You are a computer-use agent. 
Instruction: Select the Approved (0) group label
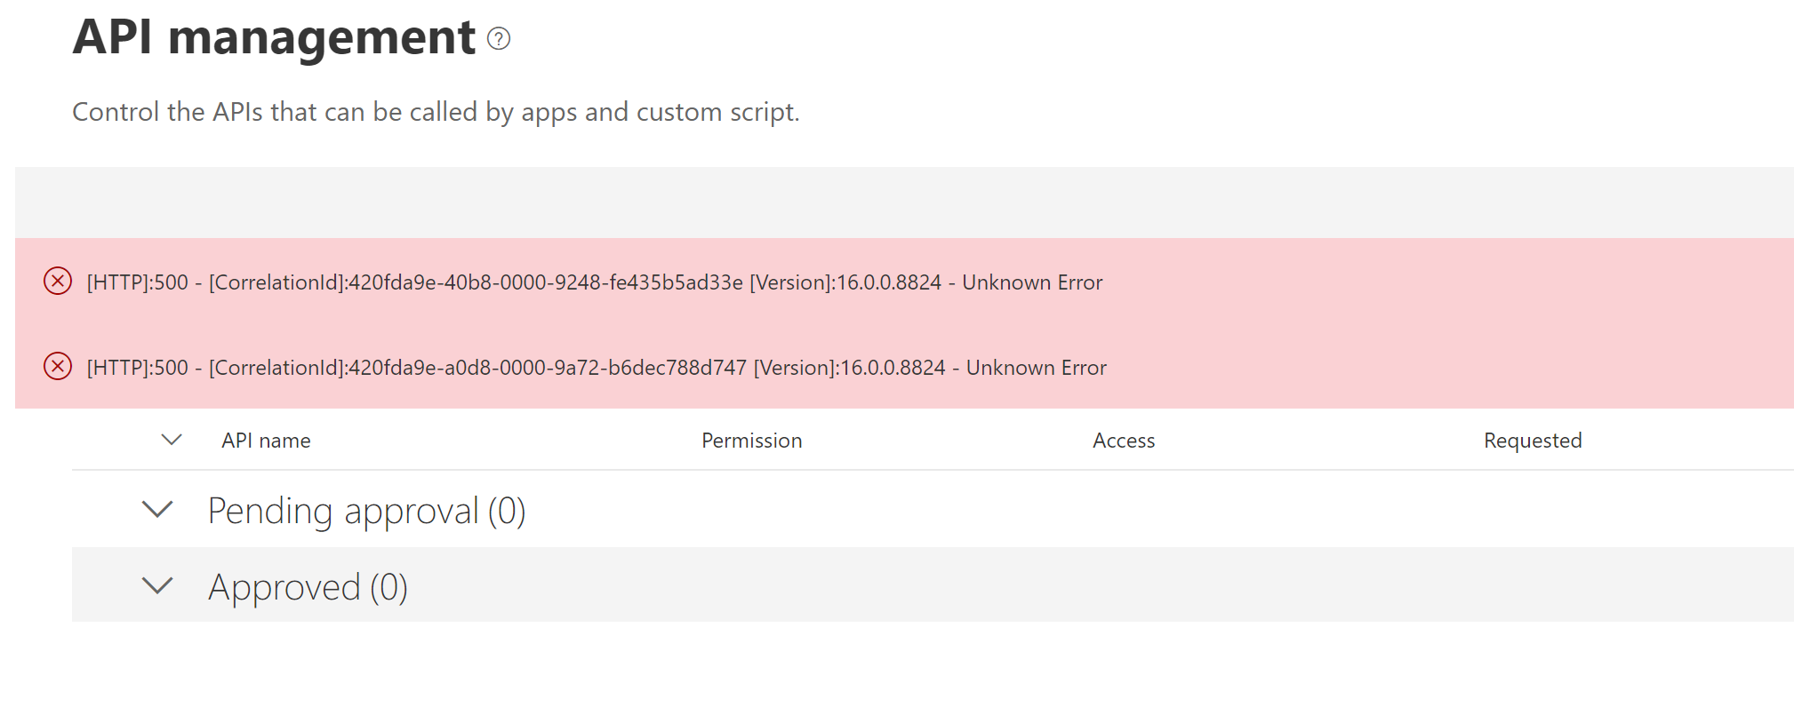[308, 587]
